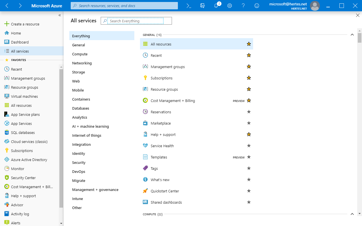Image resolution: width=362 pixels, height=226 pixels.
Task: Open the help question mark menu
Action: (x=243, y=5)
